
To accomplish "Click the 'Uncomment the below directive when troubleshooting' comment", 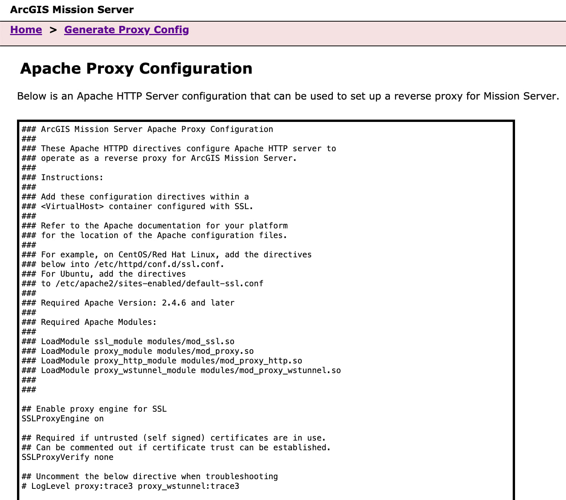I will coord(150,476).
